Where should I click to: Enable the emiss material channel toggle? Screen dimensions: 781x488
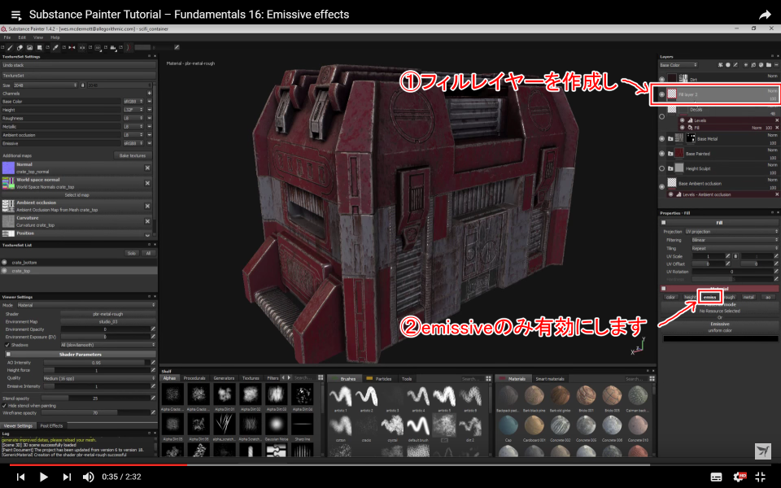click(x=709, y=297)
